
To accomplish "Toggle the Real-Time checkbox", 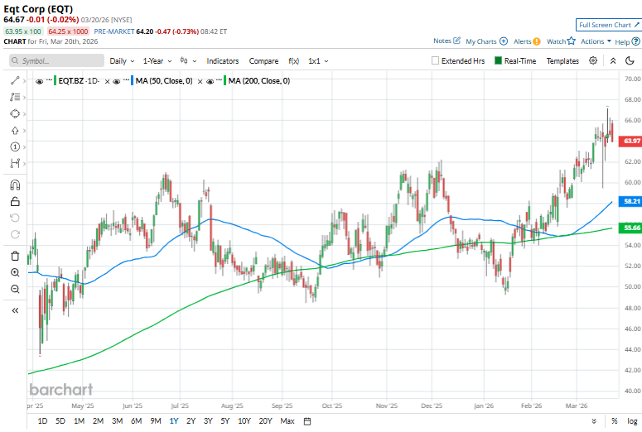I will 498,61.
